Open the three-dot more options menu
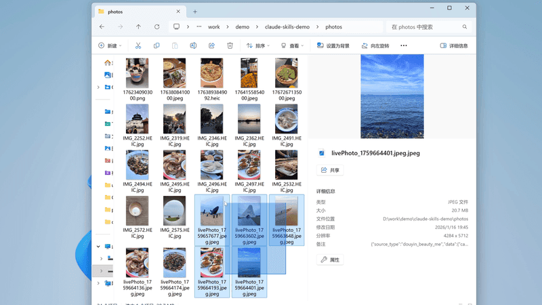This screenshot has height=305, width=542. 404,45
